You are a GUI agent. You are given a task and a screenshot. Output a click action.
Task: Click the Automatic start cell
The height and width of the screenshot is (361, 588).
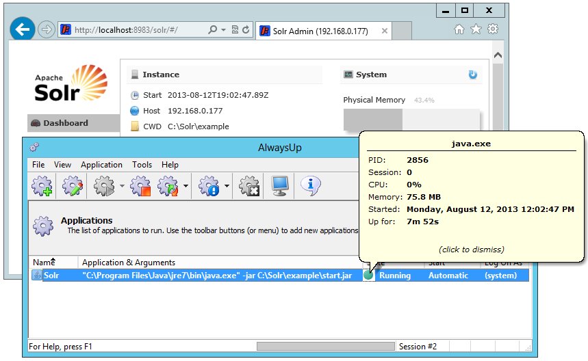(448, 276)
